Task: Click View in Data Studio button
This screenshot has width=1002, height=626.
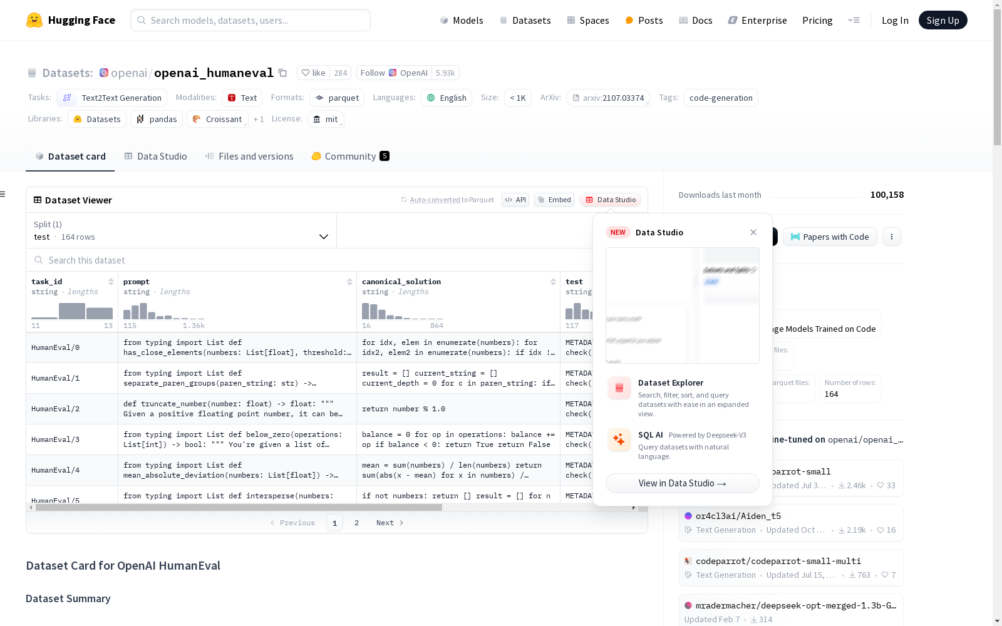Action: pos(683,483)
